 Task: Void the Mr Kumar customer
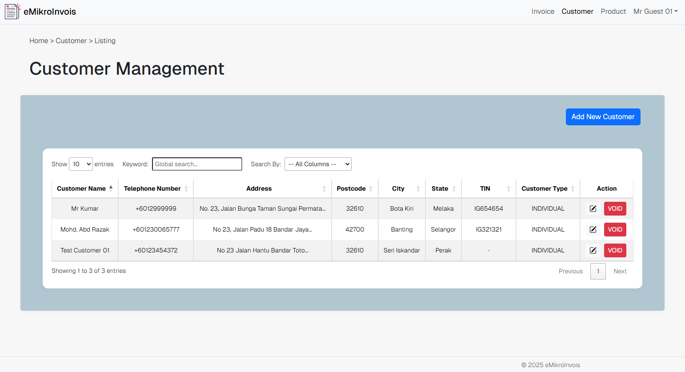(x=615, y=208)
